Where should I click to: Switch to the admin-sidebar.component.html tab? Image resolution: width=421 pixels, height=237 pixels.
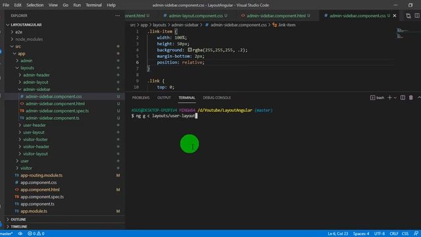click(276, 16)
